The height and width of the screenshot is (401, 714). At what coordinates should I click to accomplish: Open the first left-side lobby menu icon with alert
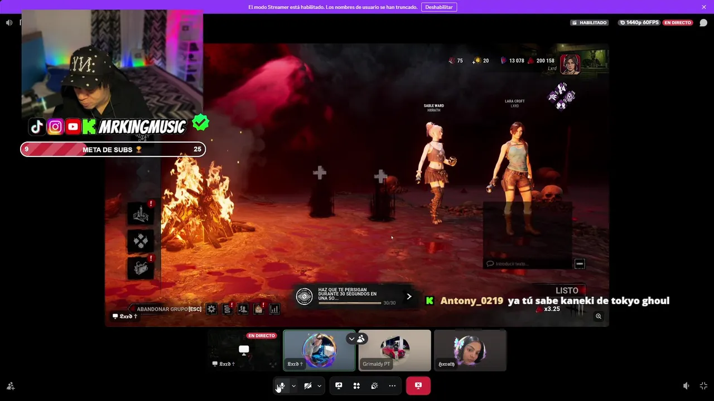141,213
